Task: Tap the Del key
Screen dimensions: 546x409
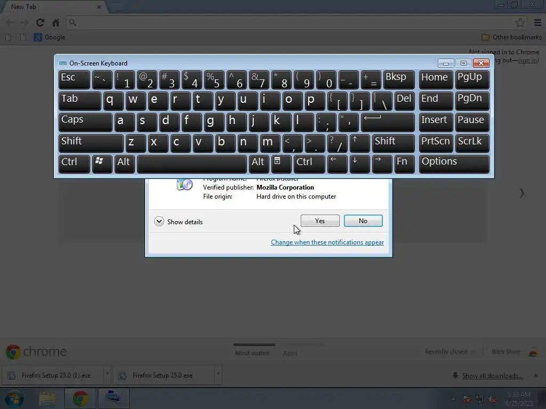Action: pos(404,101)
